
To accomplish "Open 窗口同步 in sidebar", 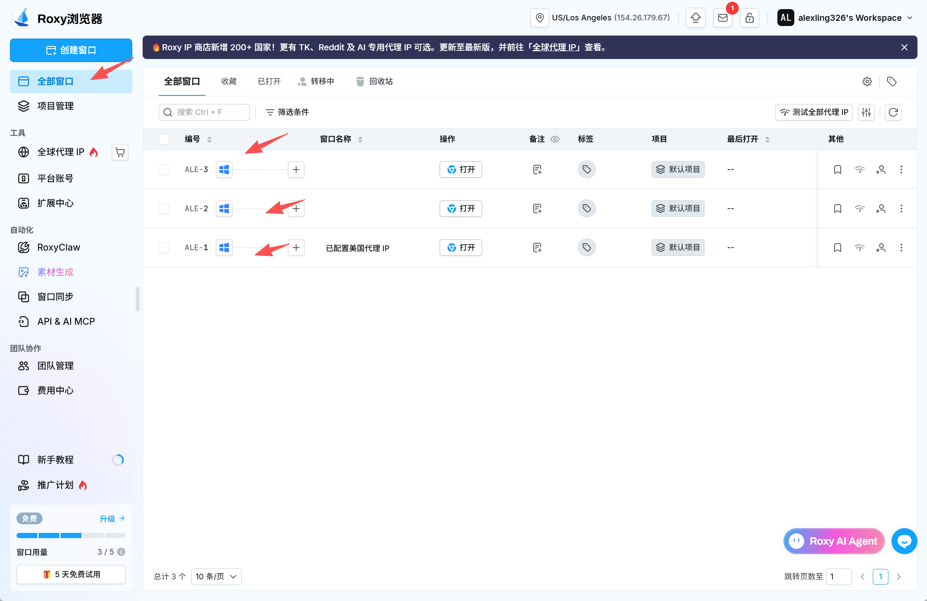I will click(x=71, y=297).
